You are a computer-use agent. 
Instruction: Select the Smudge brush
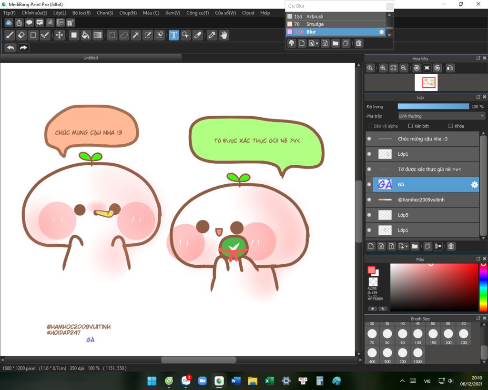coord(336,24)
